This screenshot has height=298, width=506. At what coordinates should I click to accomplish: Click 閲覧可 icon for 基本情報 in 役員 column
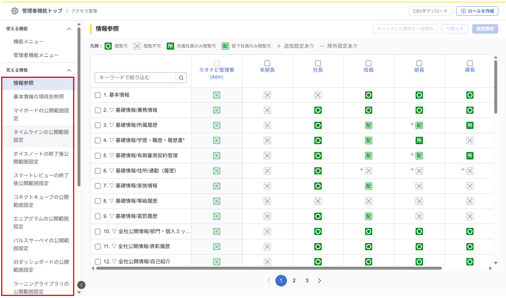pos(369,95)
